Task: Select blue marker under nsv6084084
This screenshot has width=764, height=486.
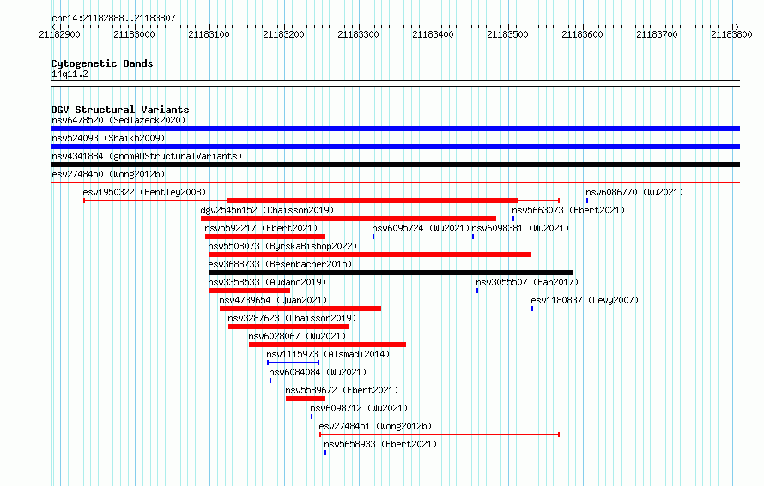Action: [270, 381]
